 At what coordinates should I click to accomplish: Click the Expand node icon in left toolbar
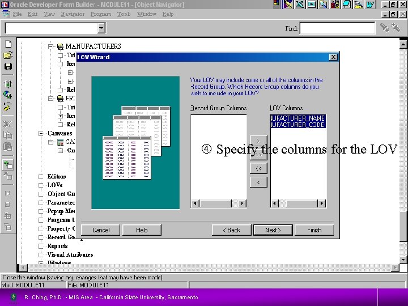pyautogui.click(x=8, y=193)
